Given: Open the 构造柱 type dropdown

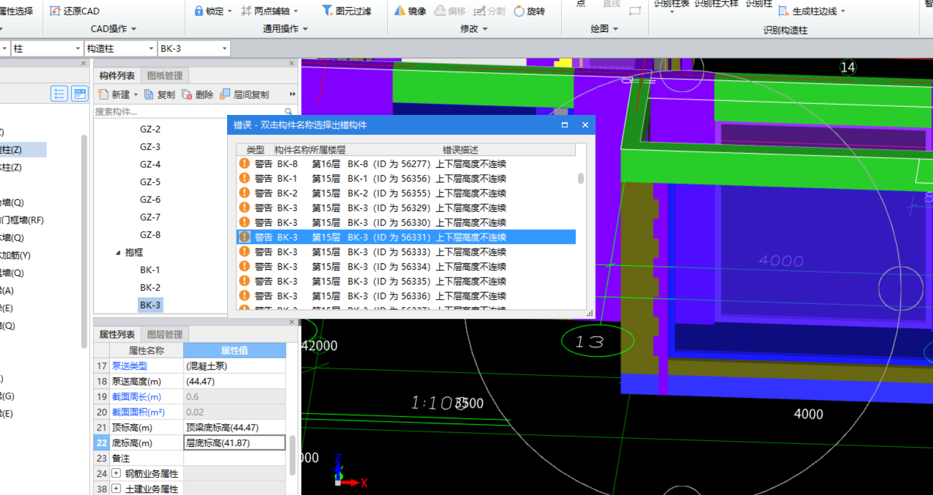Looking at the screenshot, I should (x=151, y=49).
